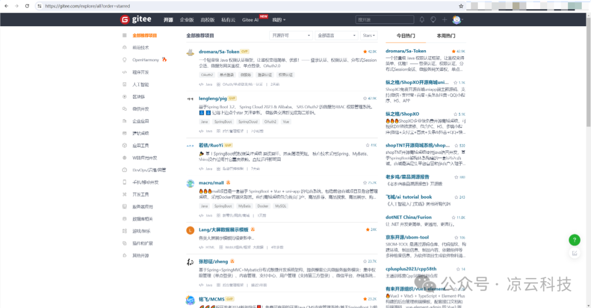Click the plus icon to create new
Viewport: 591px width, 308px height.
click(x=444, y=20)
